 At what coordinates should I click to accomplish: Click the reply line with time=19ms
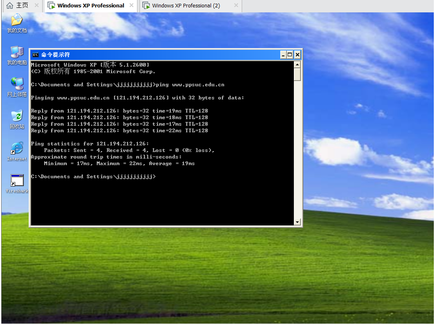pos(119,111)
